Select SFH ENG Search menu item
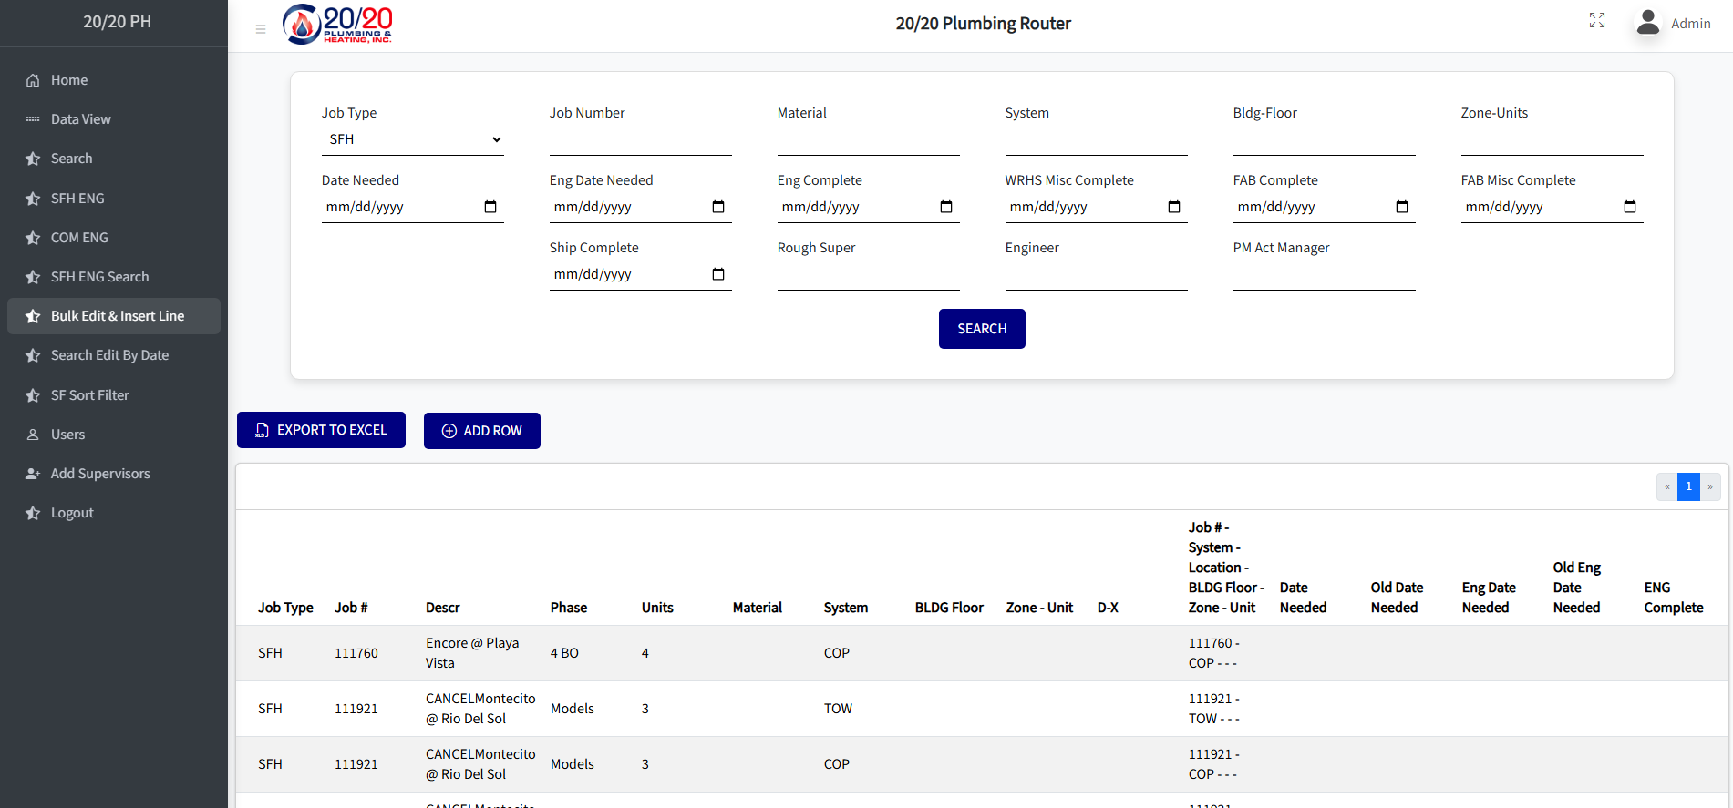Screen dimensions: 1733x808 point(99,277)
